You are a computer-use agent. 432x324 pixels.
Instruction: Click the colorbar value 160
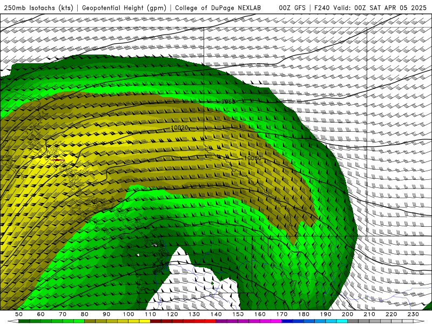tap(260, 314)
